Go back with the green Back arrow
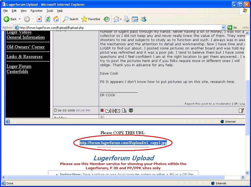251x187 pixels. pyautogui.click(x=10, y=19)
